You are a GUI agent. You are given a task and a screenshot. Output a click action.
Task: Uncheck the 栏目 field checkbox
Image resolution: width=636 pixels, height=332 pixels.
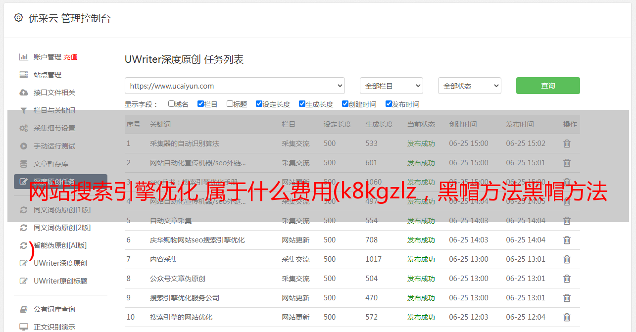200,104
